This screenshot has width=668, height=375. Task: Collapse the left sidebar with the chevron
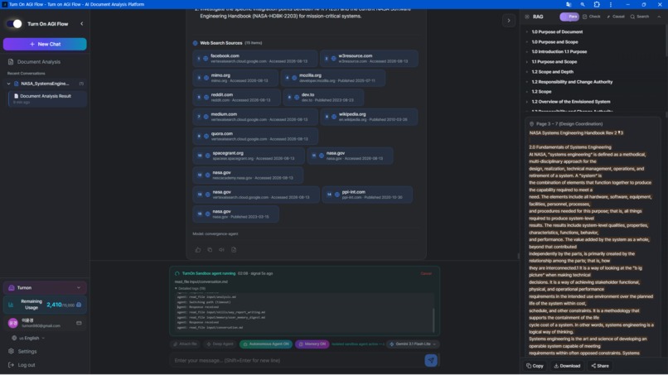click(x=82, y=24)
